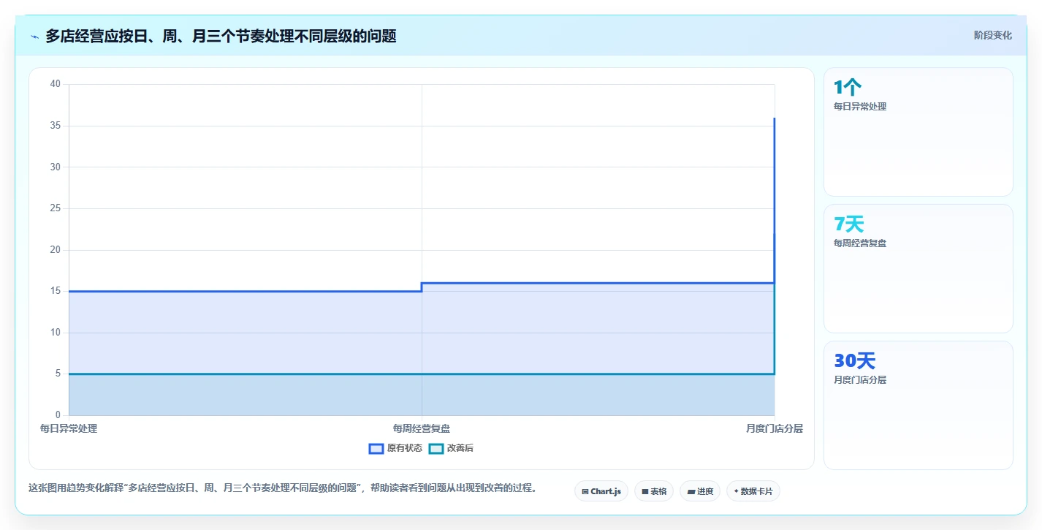
Task: Click the y-axis value 25
Action: (x=56, y=208)
